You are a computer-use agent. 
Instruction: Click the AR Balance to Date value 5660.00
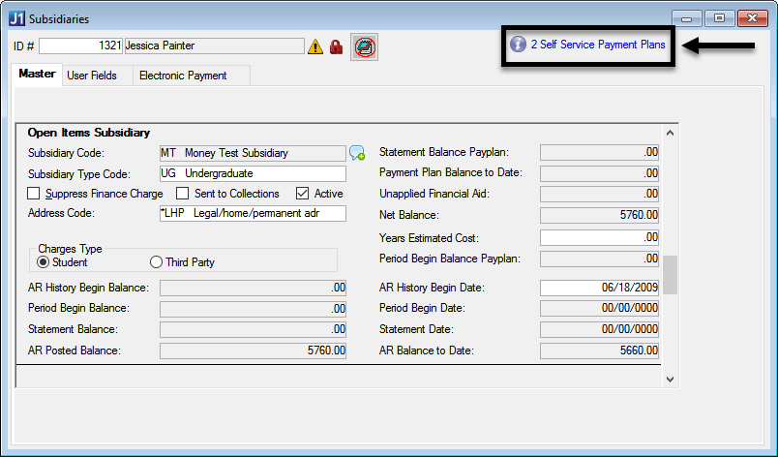599,350
